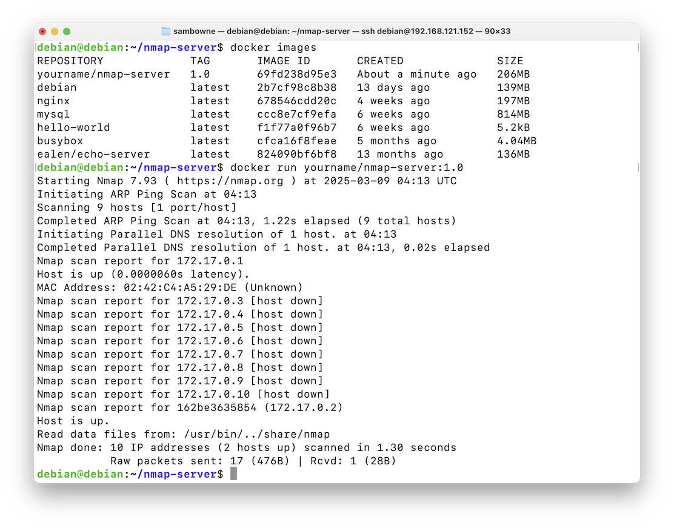Click the green zoom window button

coord(67,32)
